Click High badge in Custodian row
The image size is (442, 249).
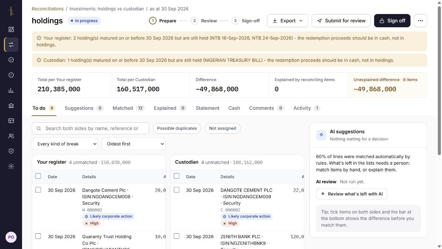coord(230,223)
